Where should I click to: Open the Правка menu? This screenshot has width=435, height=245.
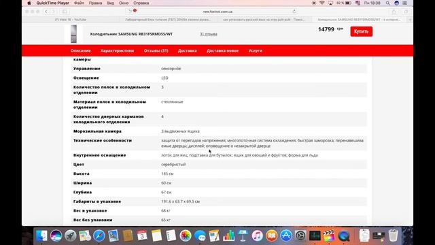click(x=95, y=3)
